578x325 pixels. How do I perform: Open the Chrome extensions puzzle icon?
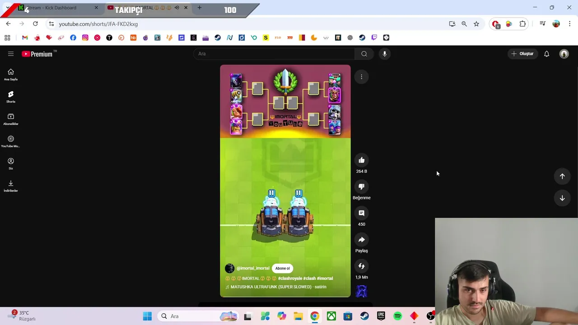click(x=522, y=24)
